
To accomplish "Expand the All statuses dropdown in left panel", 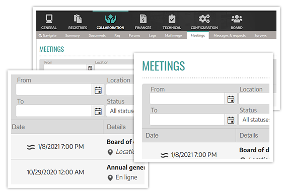I will click(x=120, y=111).
